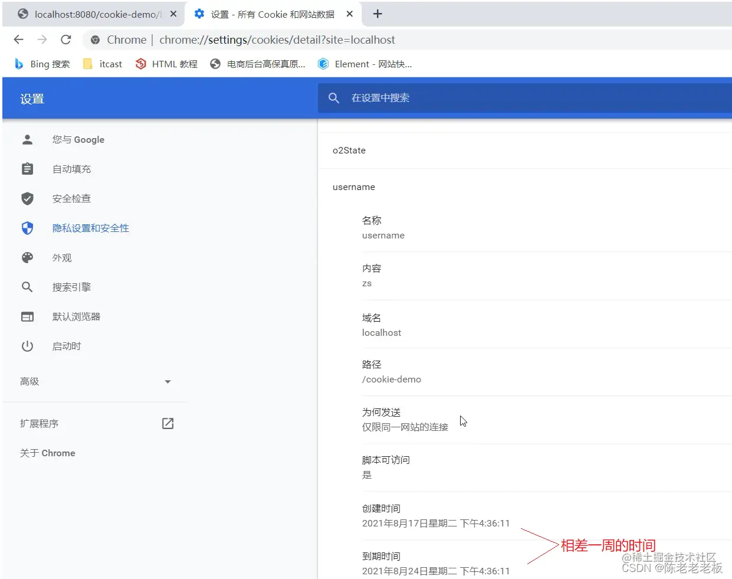Open the Element 网站快 bookmark
Image resolution: width=732 pixels, height=579 pixels.
click(x=365, y=64)
